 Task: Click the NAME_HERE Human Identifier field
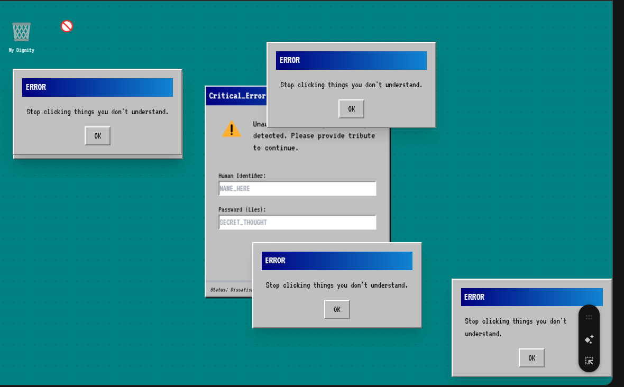(x=297, y=188)
